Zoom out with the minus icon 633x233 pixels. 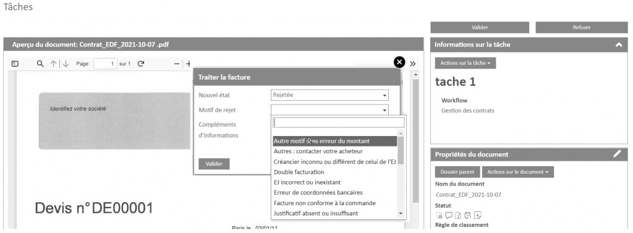[x=176, y=64]
